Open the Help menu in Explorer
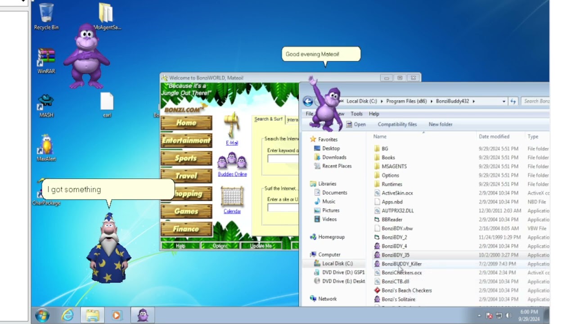This screenshot has width=576, height=324. pyautogui.click(x=374, y=114)
